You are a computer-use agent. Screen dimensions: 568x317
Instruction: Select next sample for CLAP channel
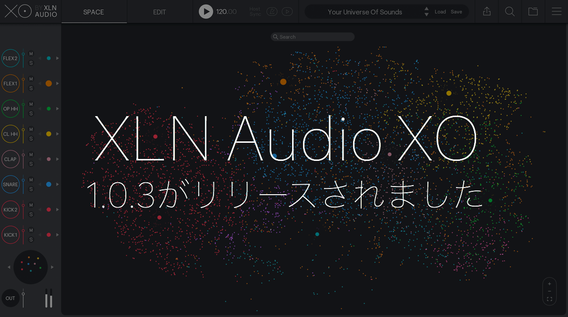(x=58, y=159)
